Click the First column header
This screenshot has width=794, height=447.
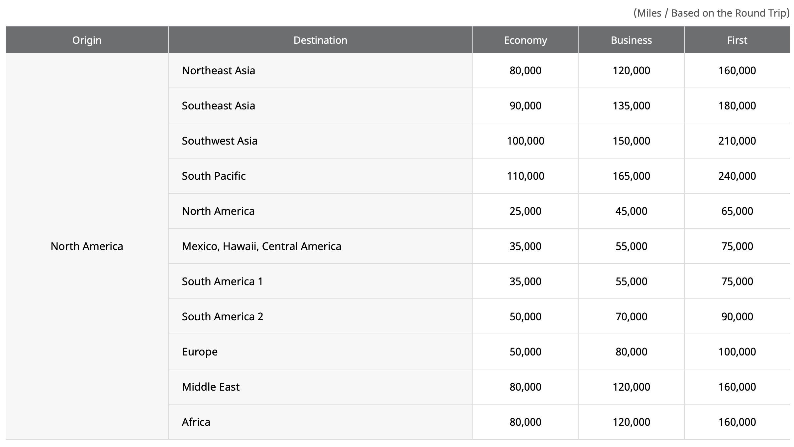coord(737,40)
